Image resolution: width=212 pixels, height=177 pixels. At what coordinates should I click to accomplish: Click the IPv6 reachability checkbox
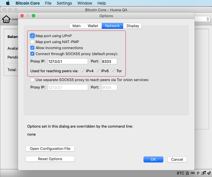point(98,71)
